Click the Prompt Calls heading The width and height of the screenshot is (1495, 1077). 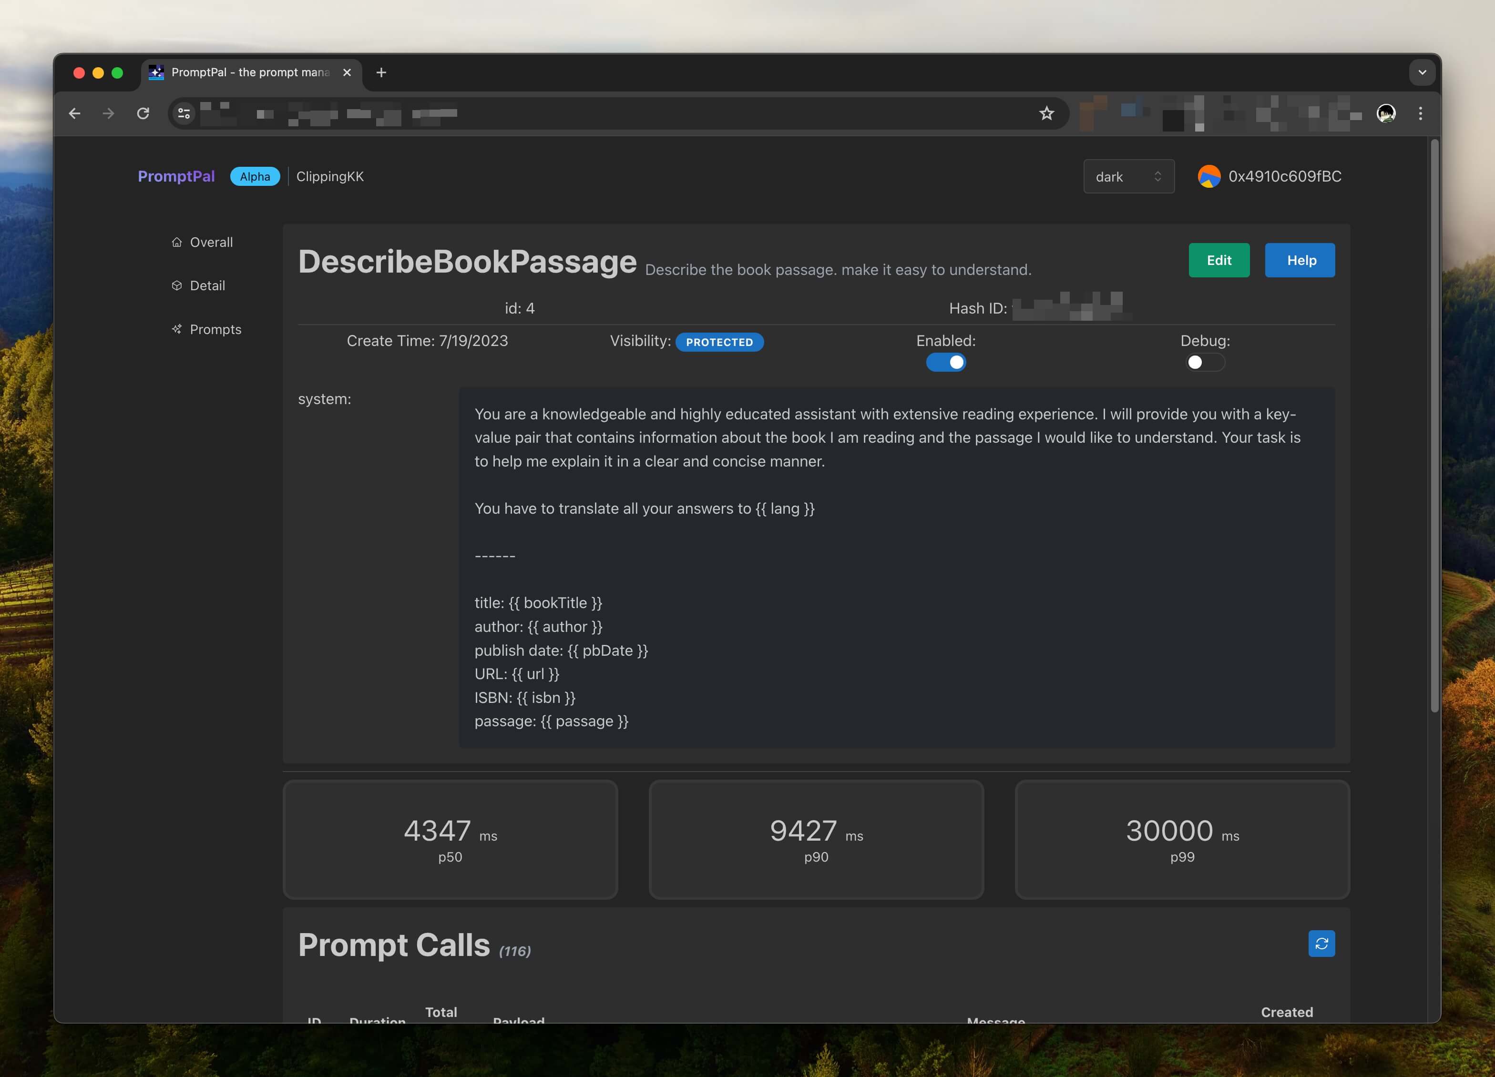[394, 945]
